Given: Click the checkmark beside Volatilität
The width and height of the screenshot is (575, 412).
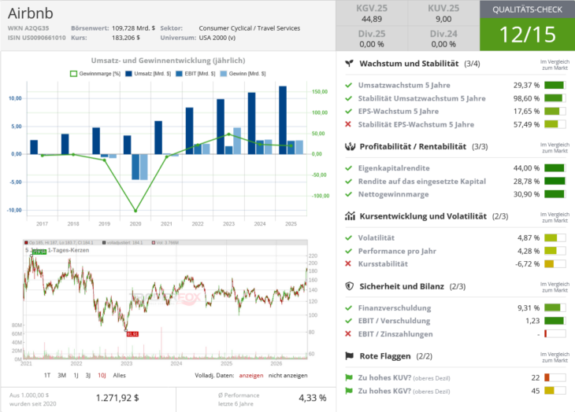Looking at the screenshot, I should 348,237.
